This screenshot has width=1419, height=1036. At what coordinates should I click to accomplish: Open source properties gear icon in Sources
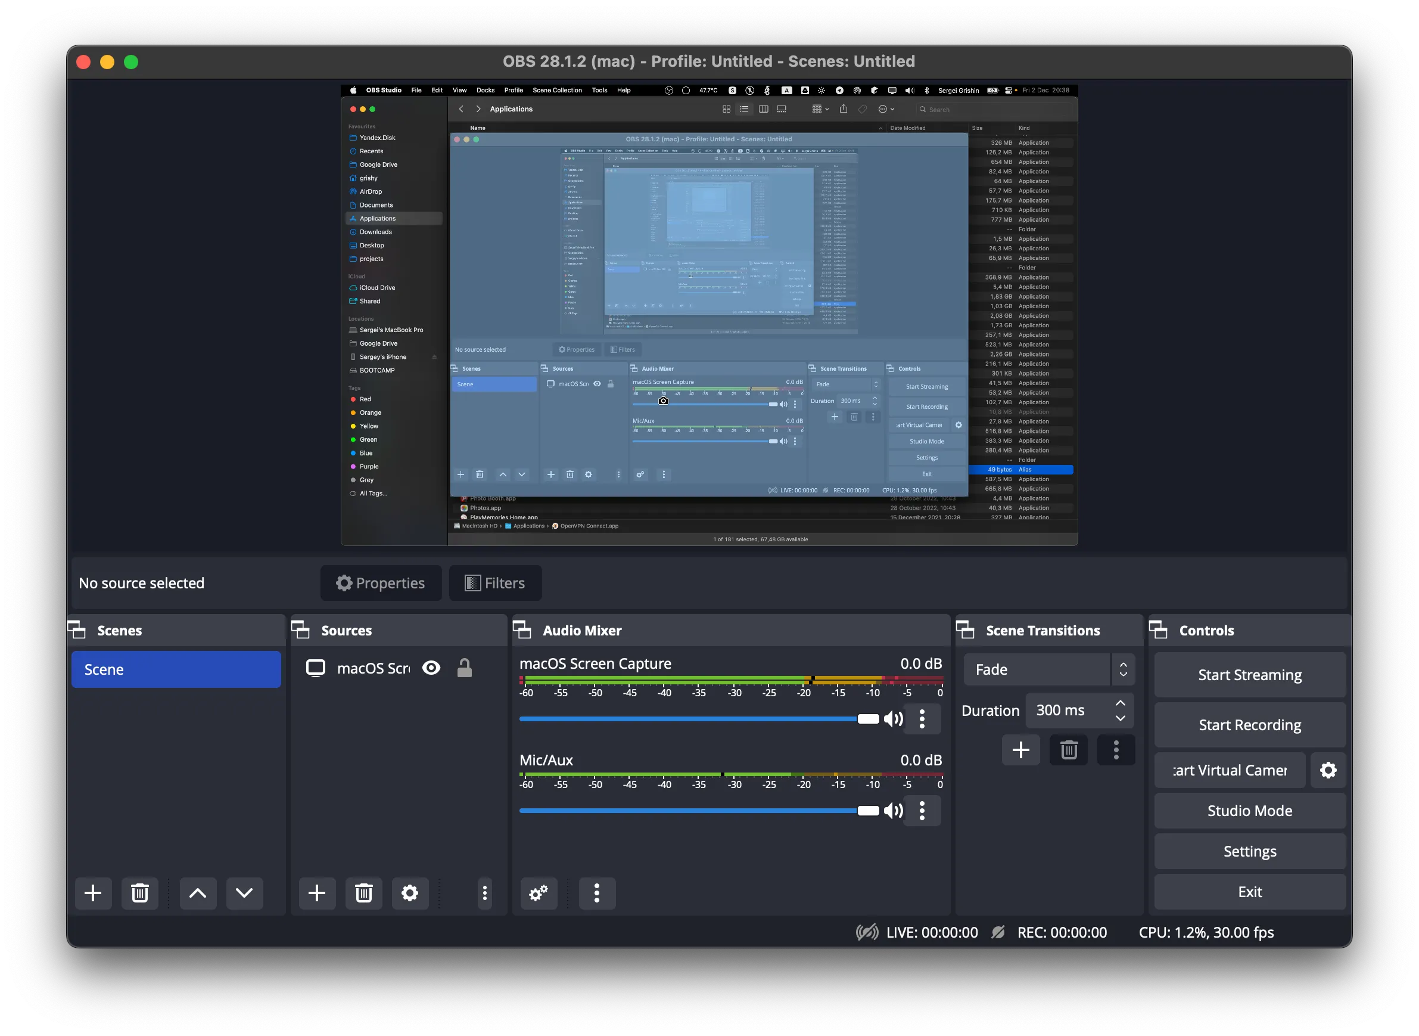(410, 892)
